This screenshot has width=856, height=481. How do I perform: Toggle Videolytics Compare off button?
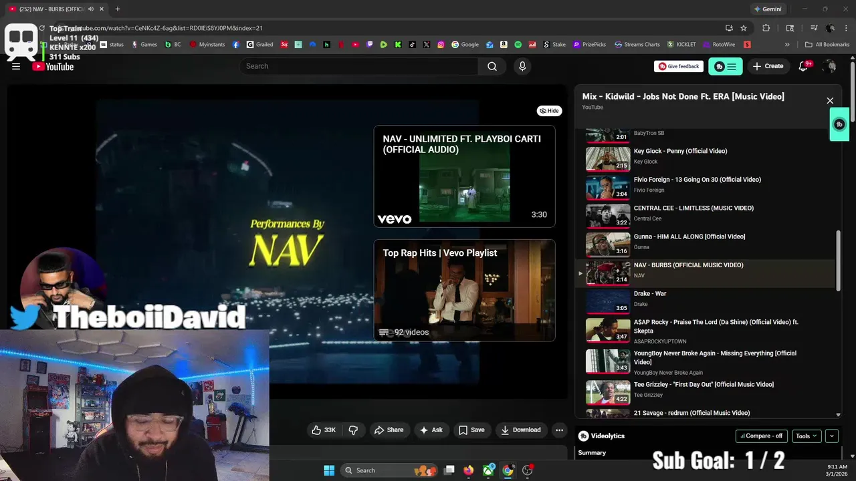pyautogui.click(x=762, y=436)
